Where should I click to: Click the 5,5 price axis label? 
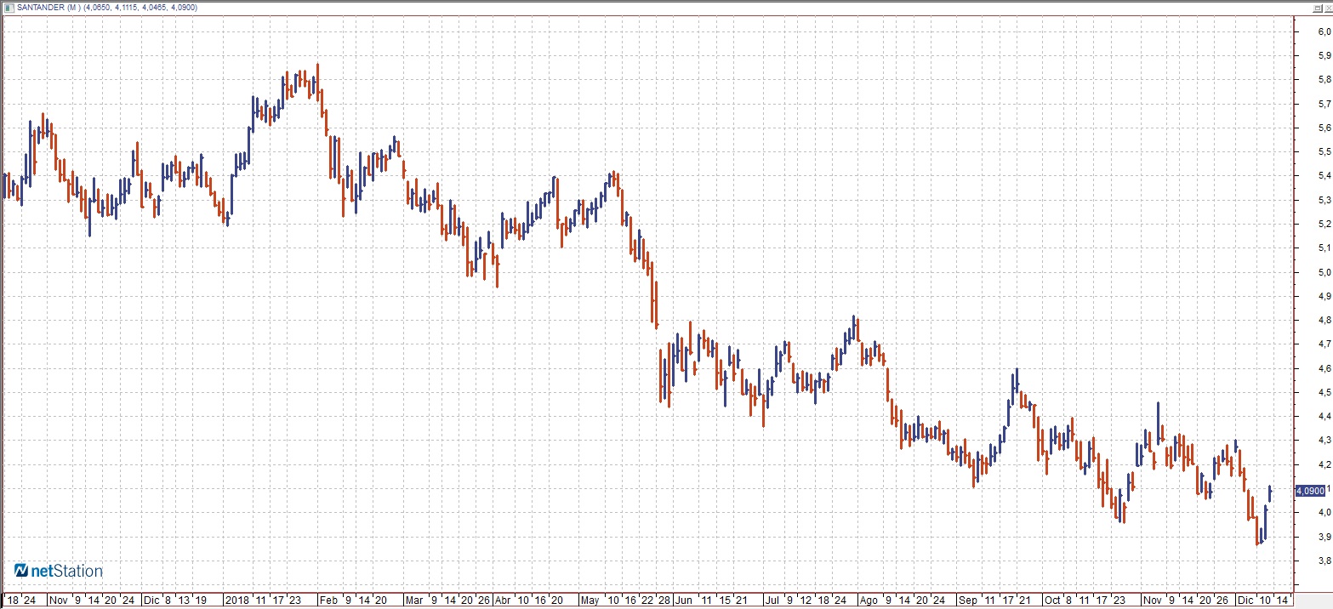pyautogui.click(x=1324, y=152)
